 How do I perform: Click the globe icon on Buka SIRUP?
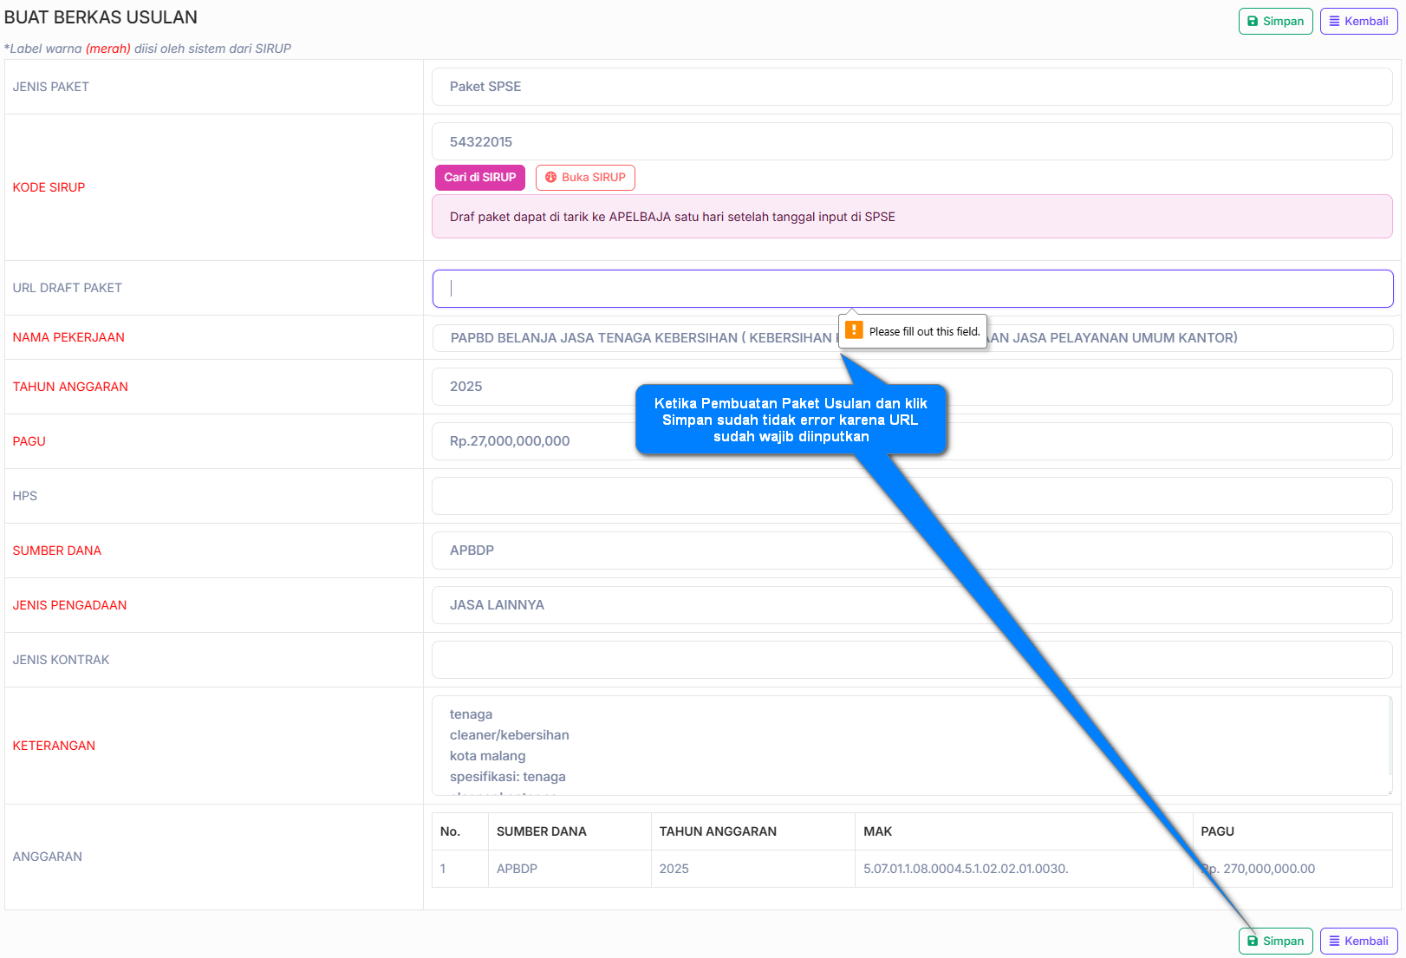pos(550,178)
